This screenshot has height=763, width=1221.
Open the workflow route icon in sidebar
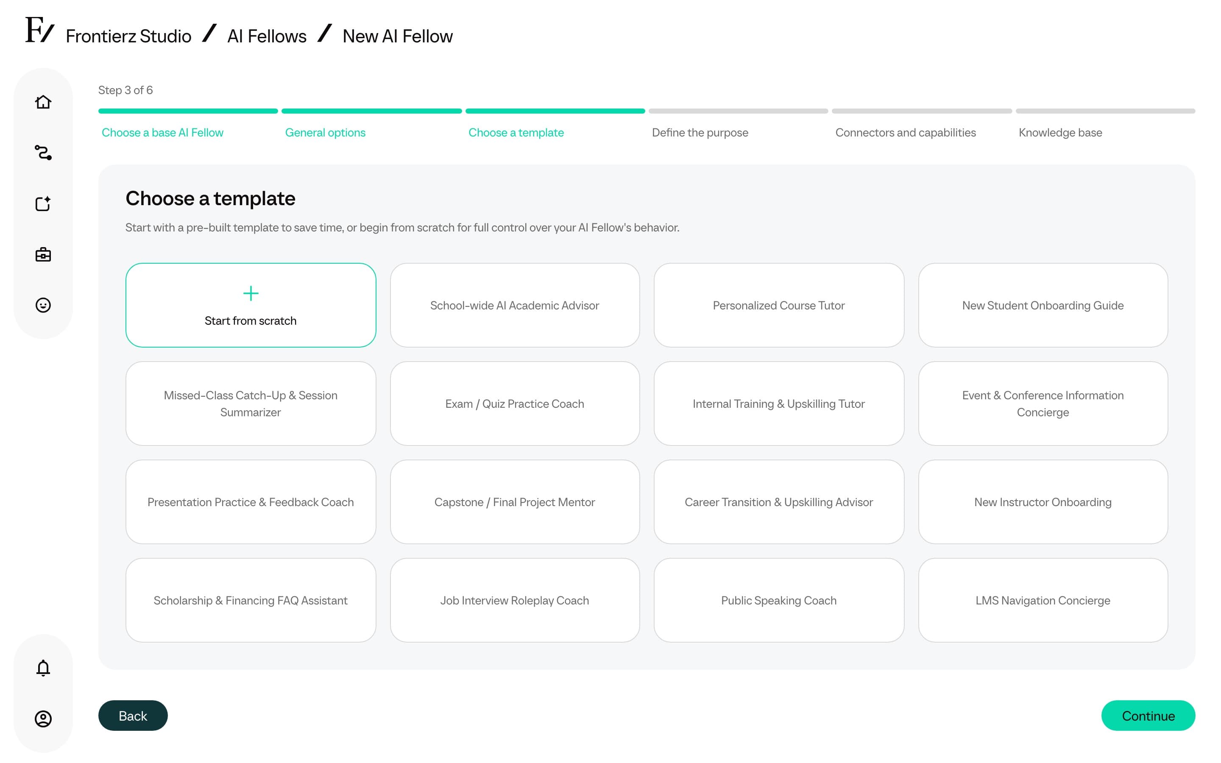tap(43, 153)
